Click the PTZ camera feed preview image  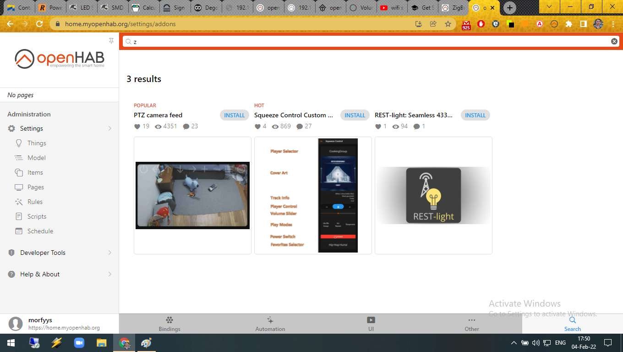point(192,195)
